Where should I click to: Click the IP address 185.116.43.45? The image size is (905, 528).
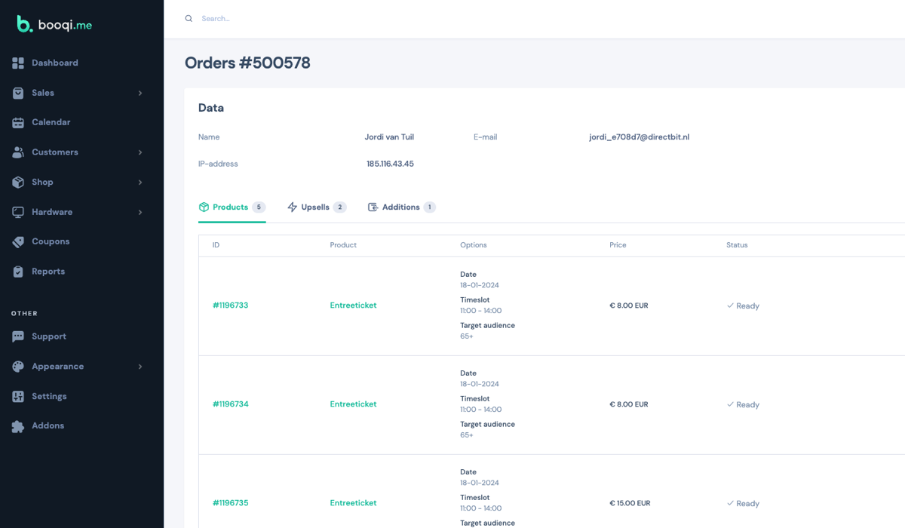[x=390, y=164]
